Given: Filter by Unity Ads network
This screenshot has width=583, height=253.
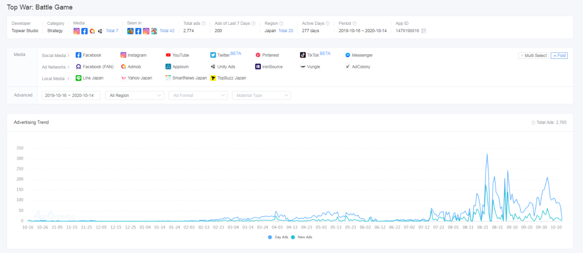Looking at the screenshot, I should tap(223, 67).
